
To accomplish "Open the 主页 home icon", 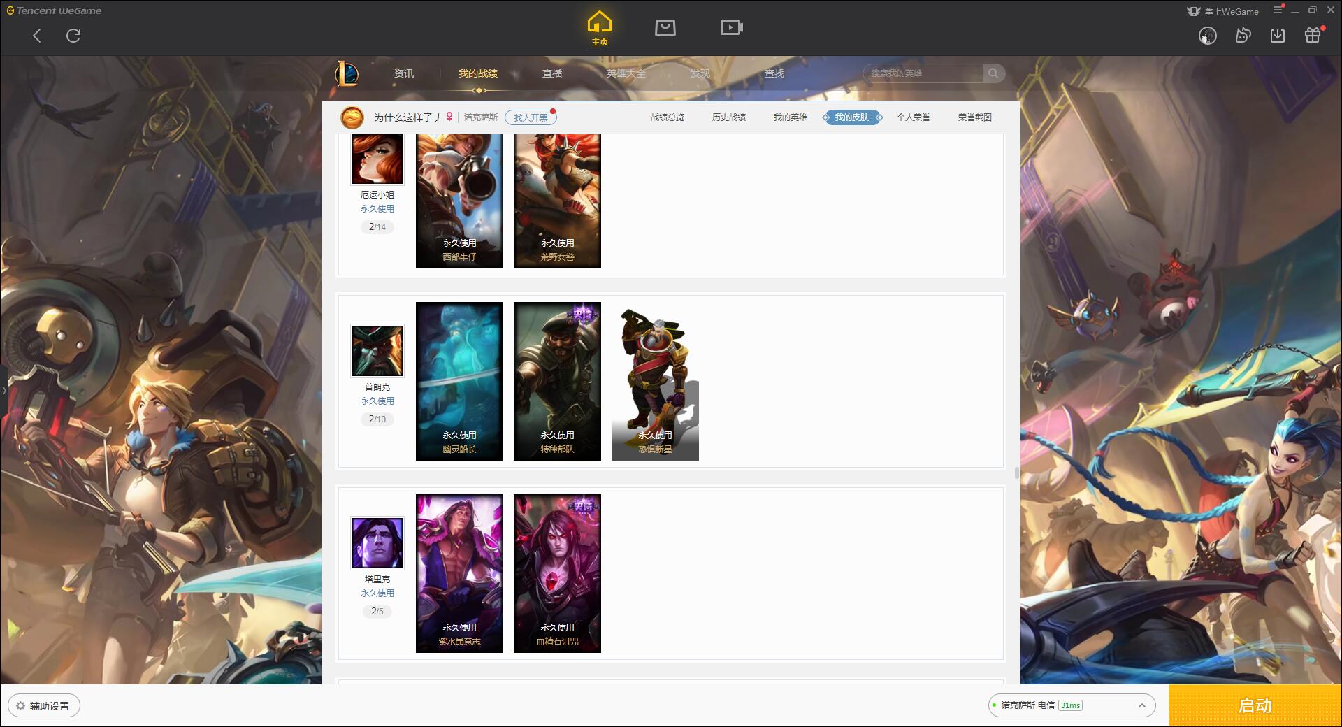I will pyautogui.click(x=599, y=29).
